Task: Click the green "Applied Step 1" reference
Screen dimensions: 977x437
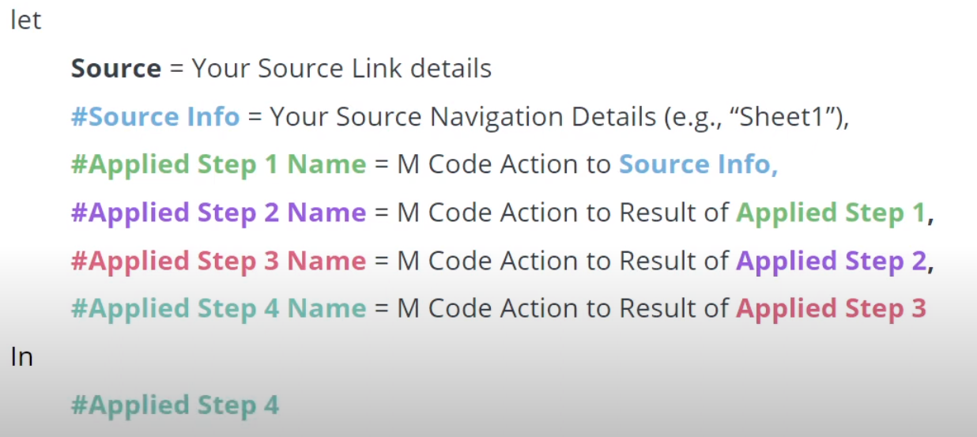Action: [x=830, y=213]
